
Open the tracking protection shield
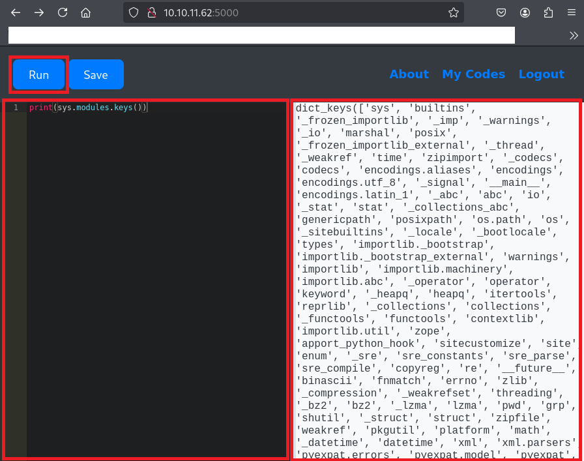134,12
